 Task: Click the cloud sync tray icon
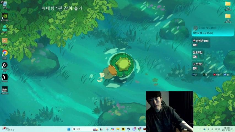(204, 129)
